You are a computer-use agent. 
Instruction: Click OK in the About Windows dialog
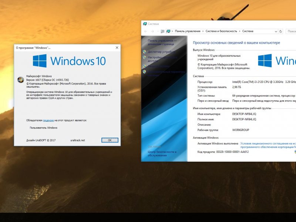click(110, 140)
